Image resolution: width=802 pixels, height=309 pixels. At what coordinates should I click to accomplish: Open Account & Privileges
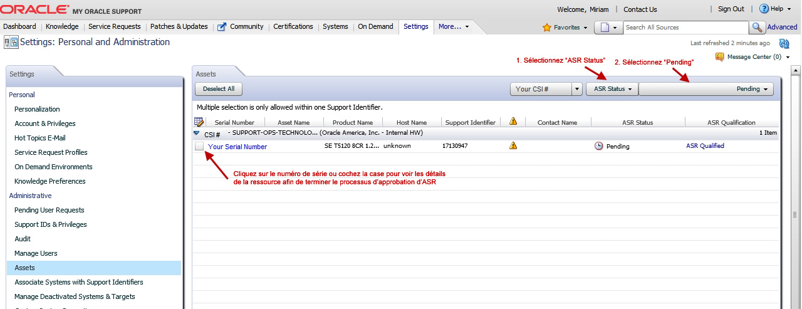45,123
